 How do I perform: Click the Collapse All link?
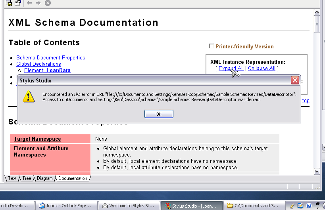pyautogui.click(x=262, y=68)
